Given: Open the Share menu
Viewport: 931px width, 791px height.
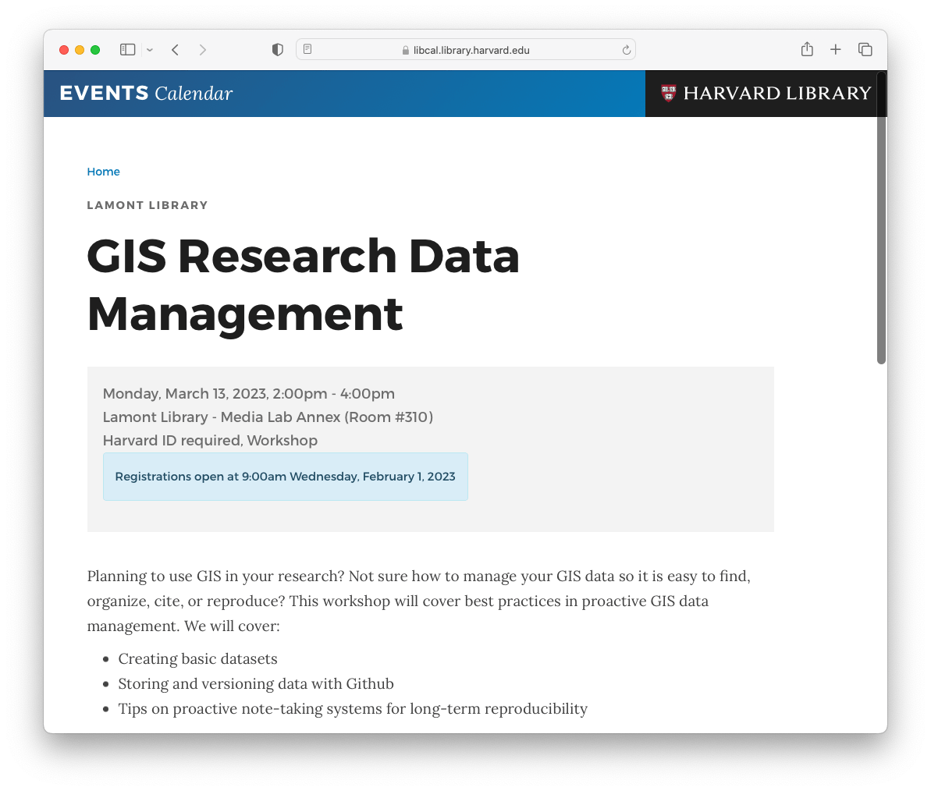Looking at the screenshot, I should pyautogui.click(x=807, y=49).
